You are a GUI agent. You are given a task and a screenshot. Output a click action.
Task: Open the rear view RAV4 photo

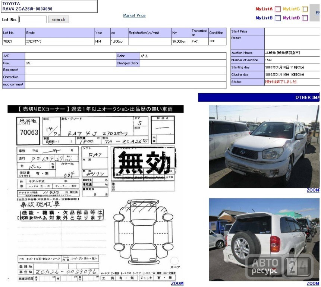[x=264, y=240]
